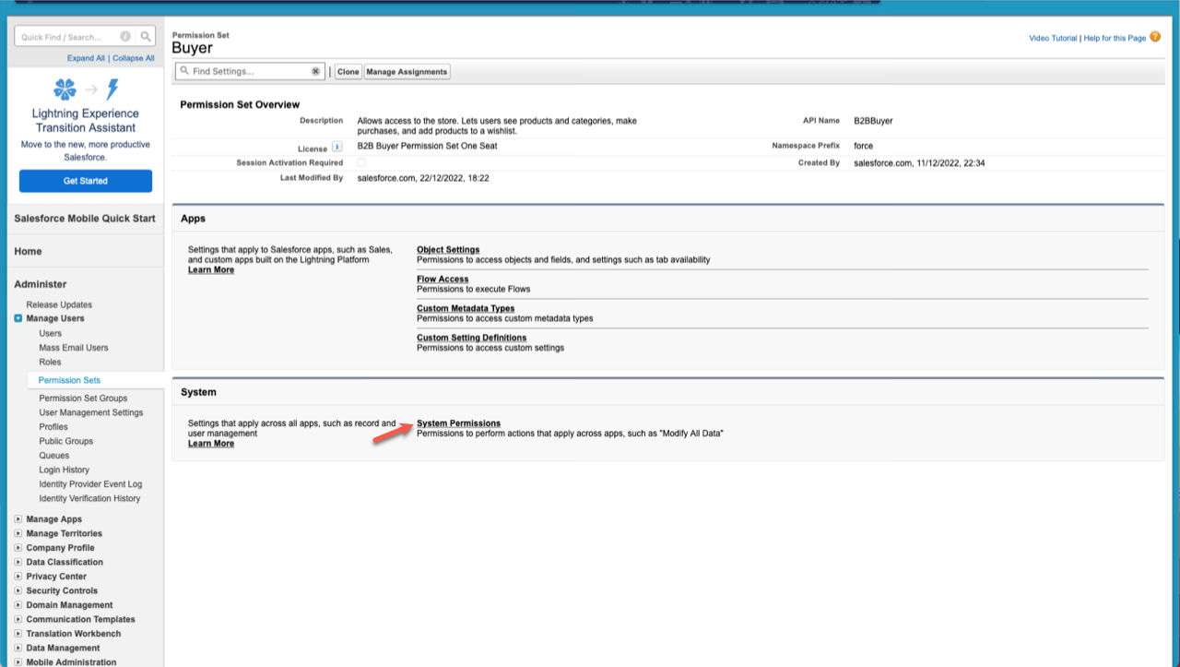
Task: Expand the Security Controls section
Action: (x=18, y=590)
